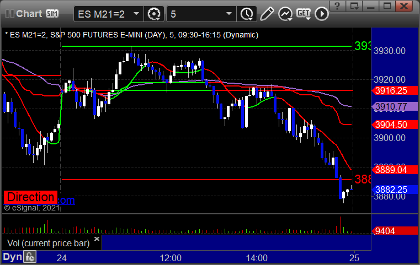The height and width of the screenshot is (265, 420).
Task: Click the 3930.00 price axis label
Action: (390, 51)
